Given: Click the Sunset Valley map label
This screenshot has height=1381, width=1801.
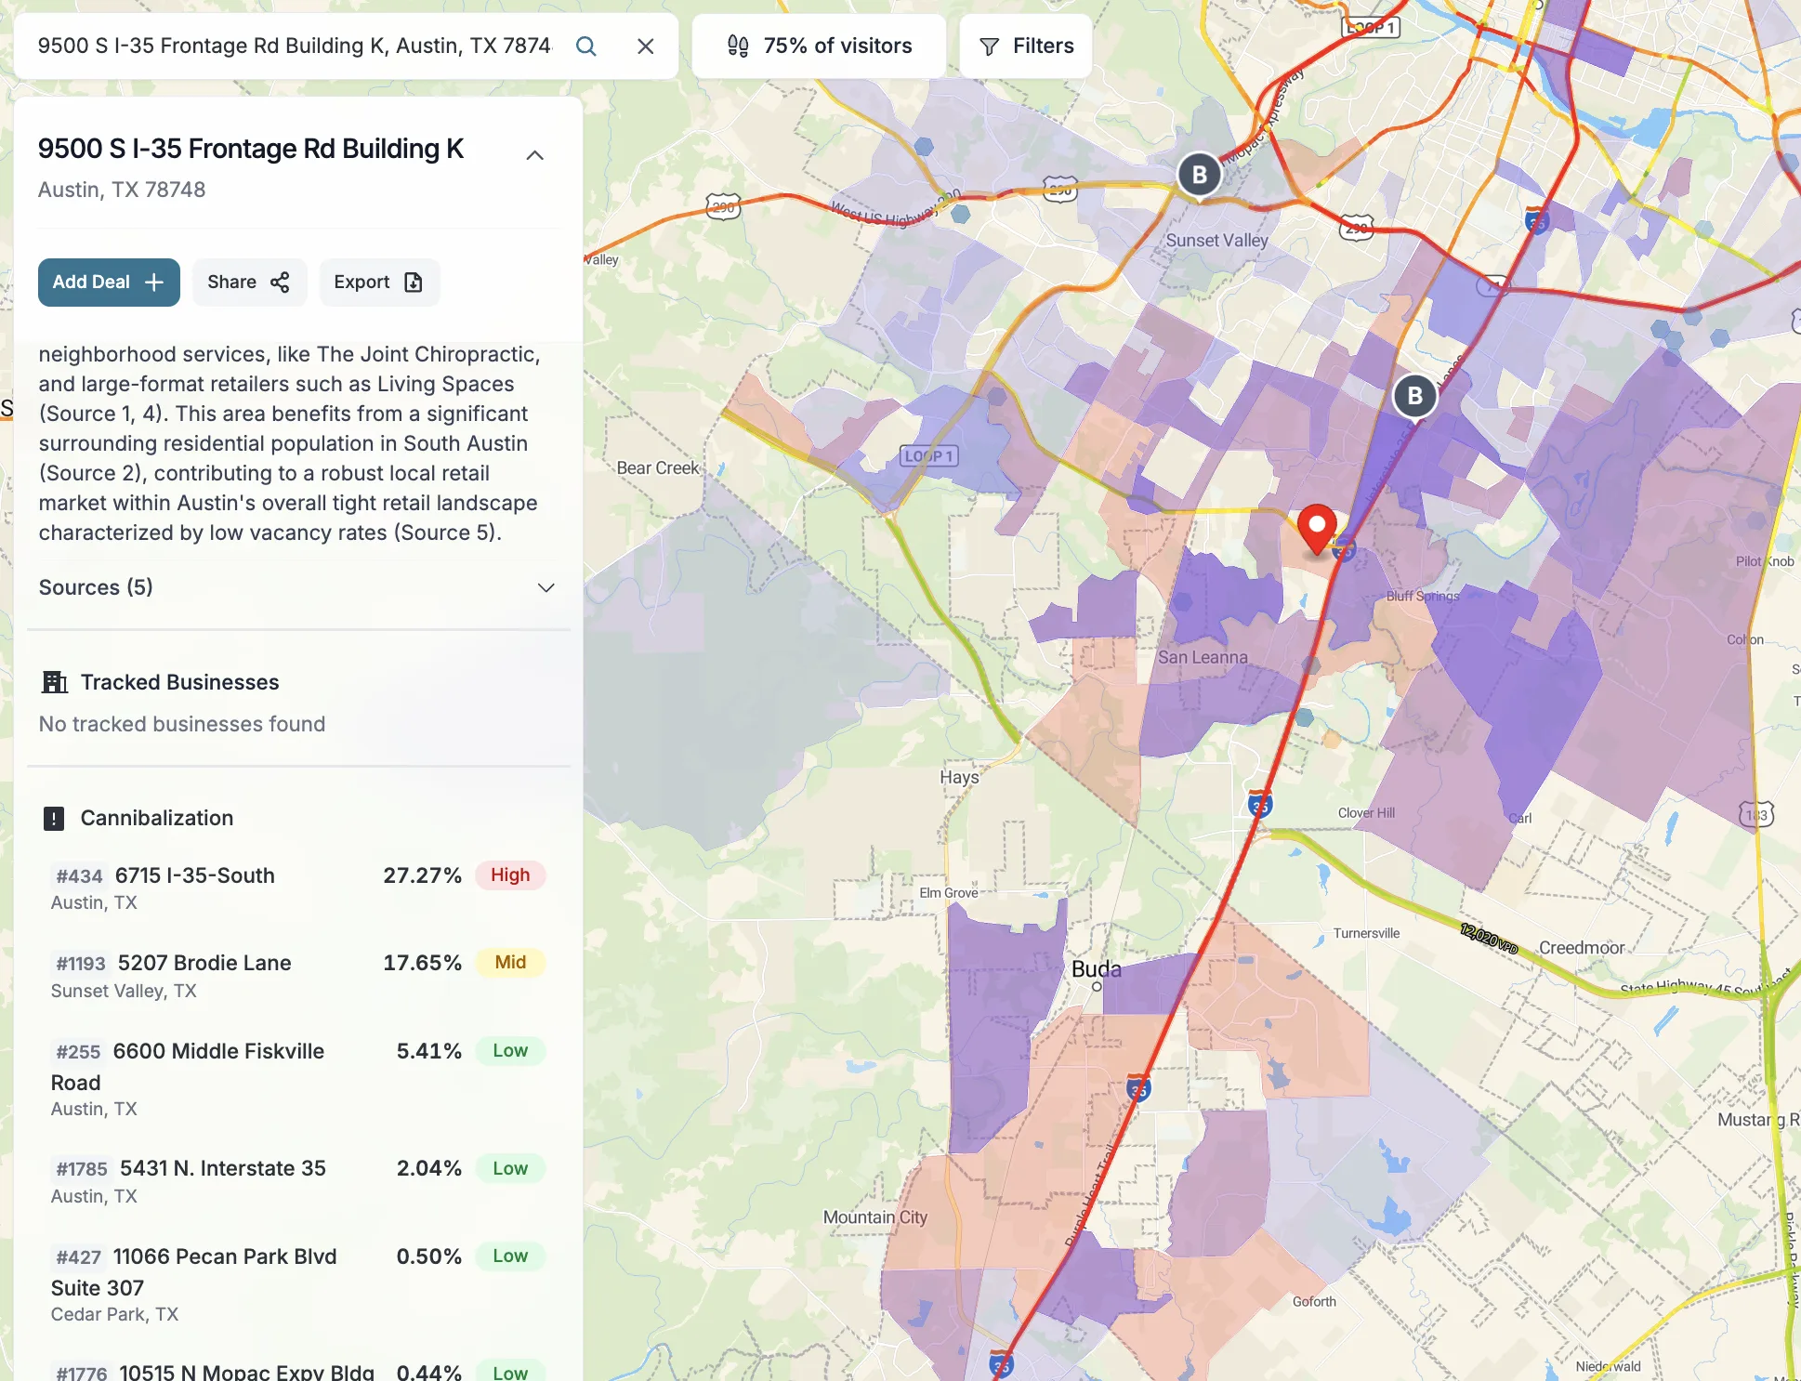Looking at the screenshot, I should point(1217,240).
